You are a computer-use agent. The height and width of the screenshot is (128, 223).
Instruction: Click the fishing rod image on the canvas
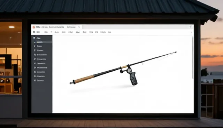(x=123, y=68)
